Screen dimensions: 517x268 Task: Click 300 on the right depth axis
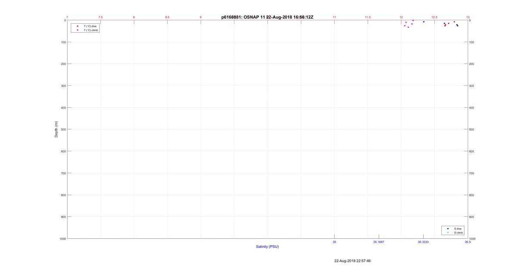click(471, 86)
